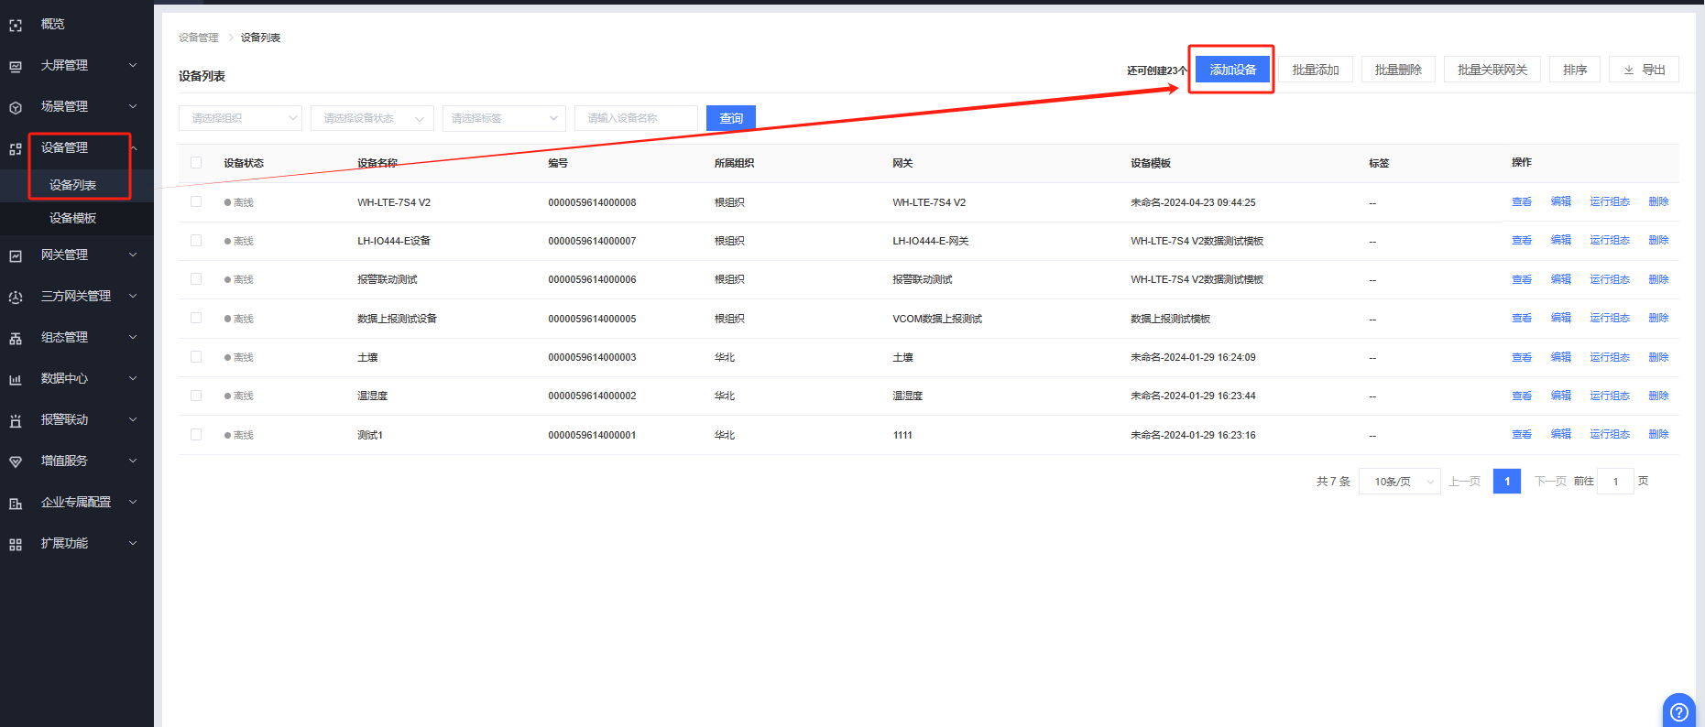Click the 增值服务 diamond icon

coord(16,461)
